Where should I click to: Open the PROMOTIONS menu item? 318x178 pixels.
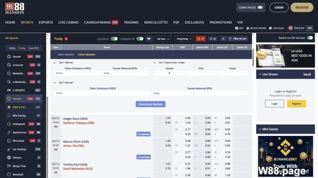(221, 22)
